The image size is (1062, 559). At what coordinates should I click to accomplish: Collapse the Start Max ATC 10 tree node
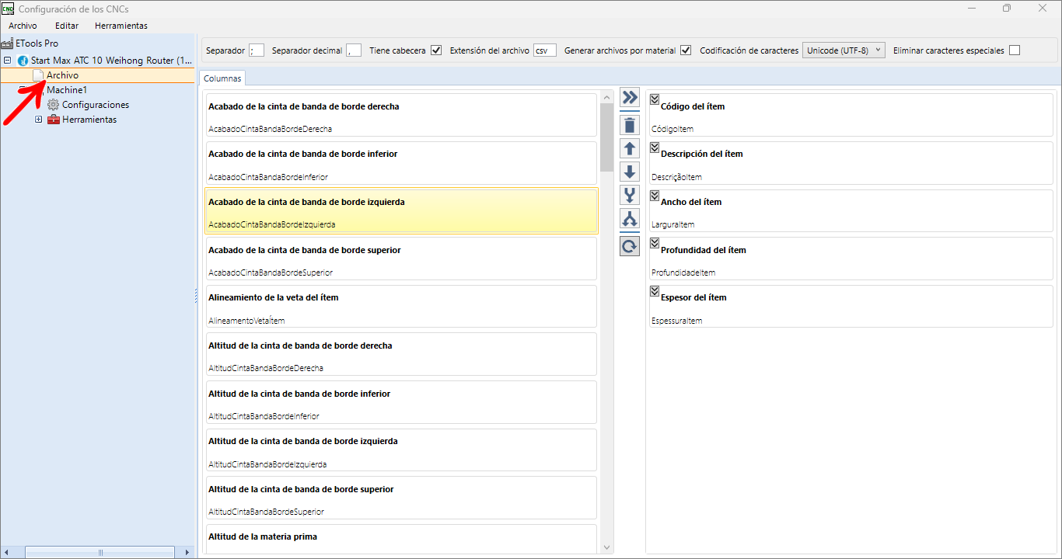pyautogui.click(x=7, y=60)
